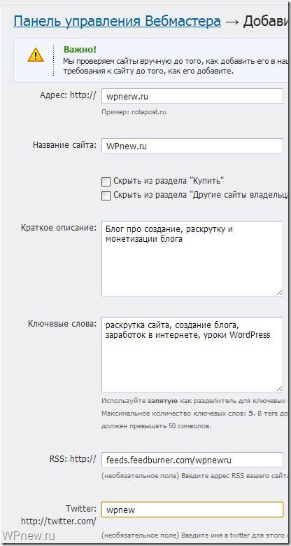
Task: Click the Краткое описание textarea resize grip
Action: click(x=280, y=293)
